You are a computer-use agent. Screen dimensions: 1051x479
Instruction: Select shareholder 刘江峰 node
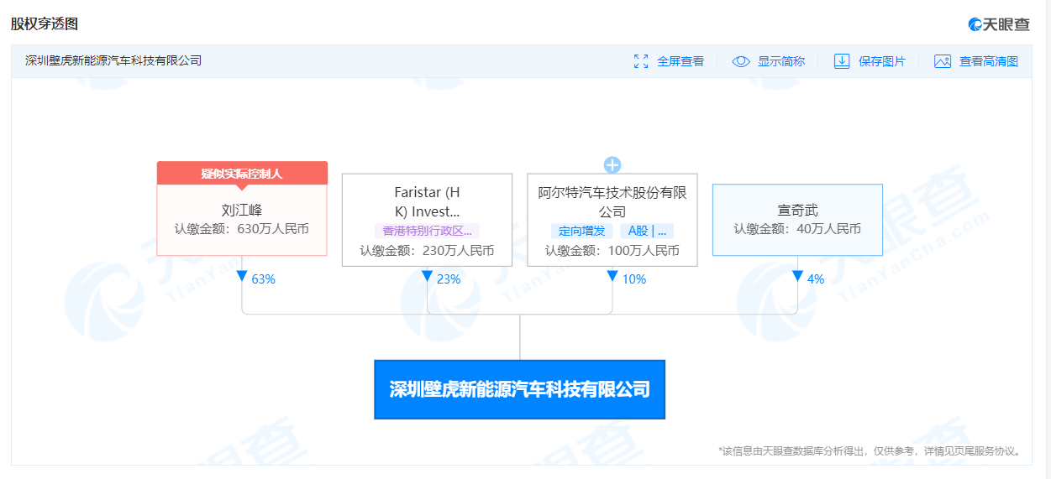click(242, 208)
